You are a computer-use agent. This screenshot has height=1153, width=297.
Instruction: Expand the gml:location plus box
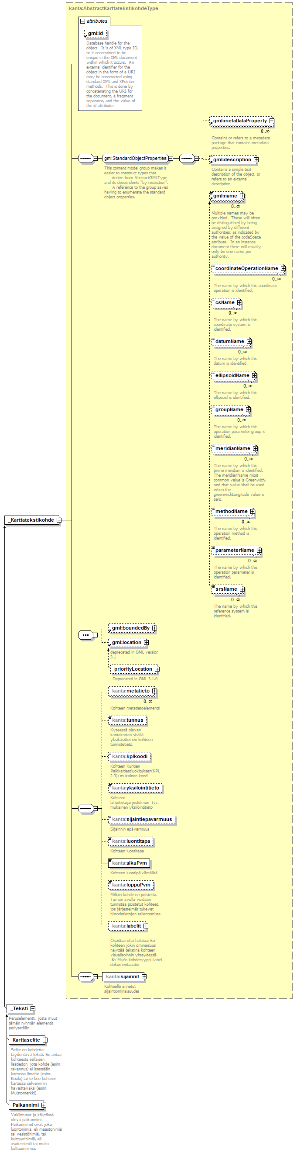click(x=146, y=642)
